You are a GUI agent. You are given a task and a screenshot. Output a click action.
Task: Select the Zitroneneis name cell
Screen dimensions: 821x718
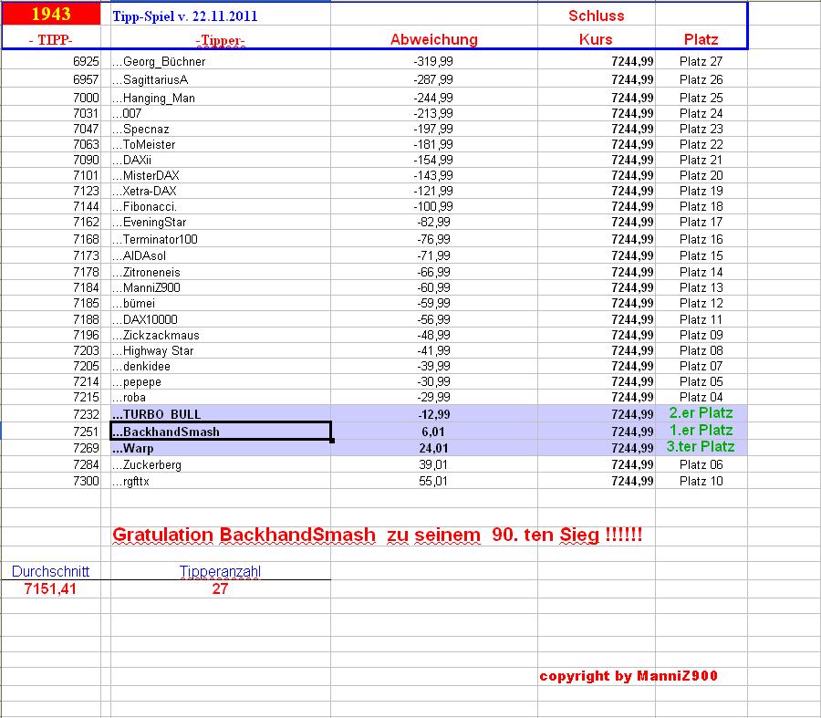[221, 272]
